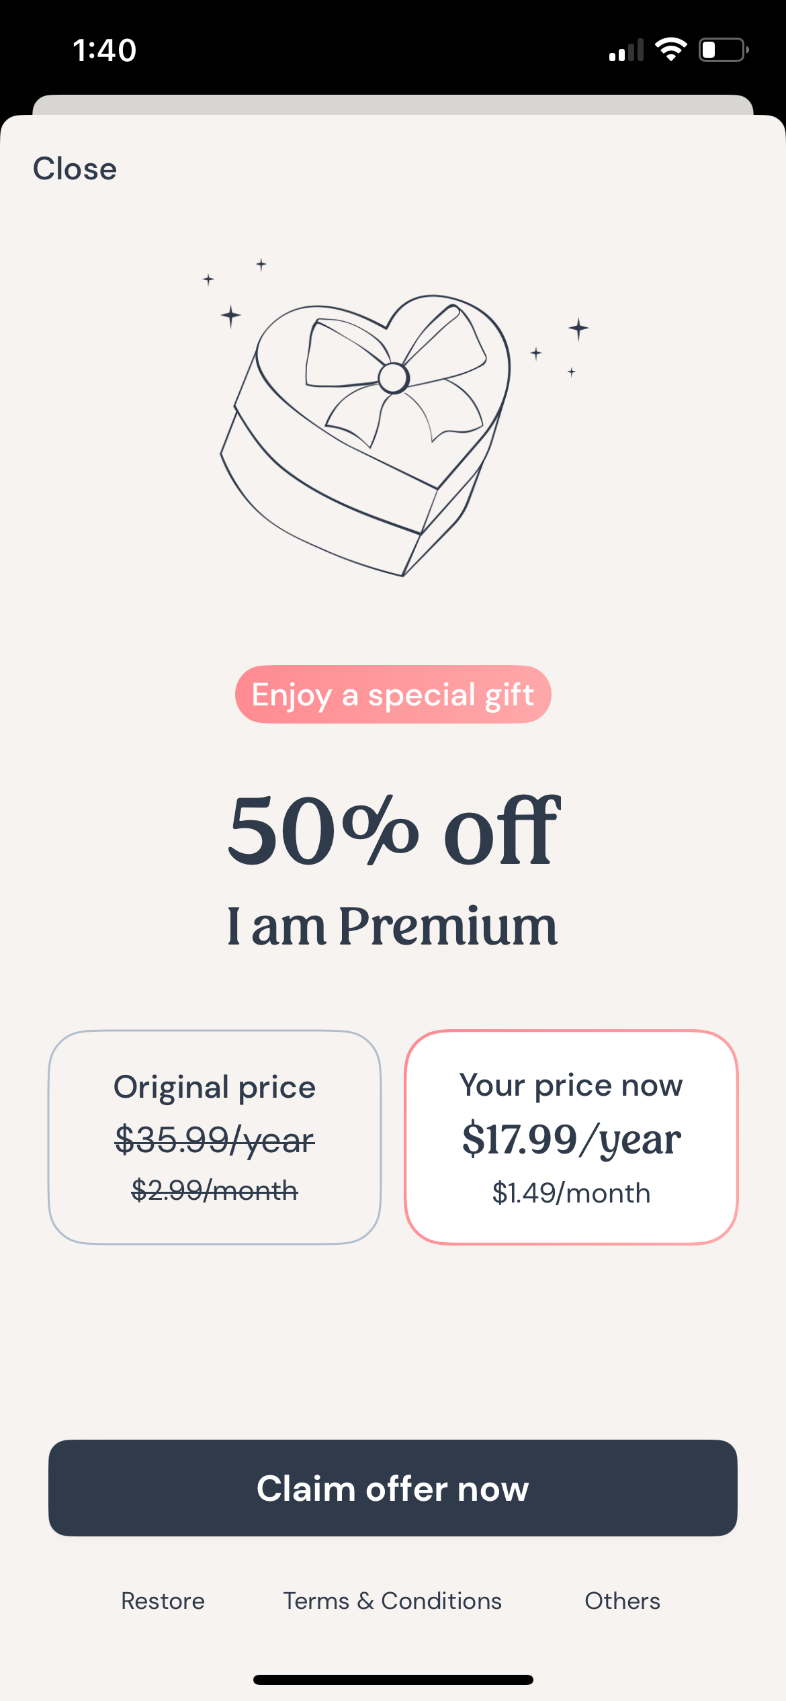Tap Restore purchases link
The image size is (786, 1701).
coord(163,1601)
